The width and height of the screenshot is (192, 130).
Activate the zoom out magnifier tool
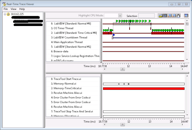point(174,15)
